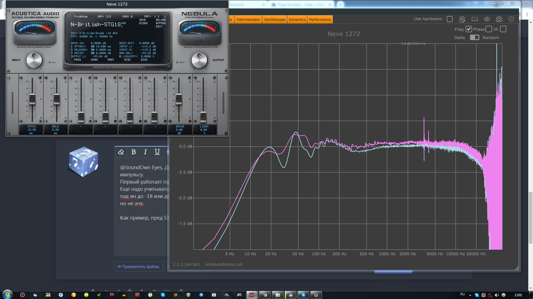Image resolution: width=533 pixels, height=299 pixels.
Task: Click the open book manual icon
Action: click(x=475, y=19)
